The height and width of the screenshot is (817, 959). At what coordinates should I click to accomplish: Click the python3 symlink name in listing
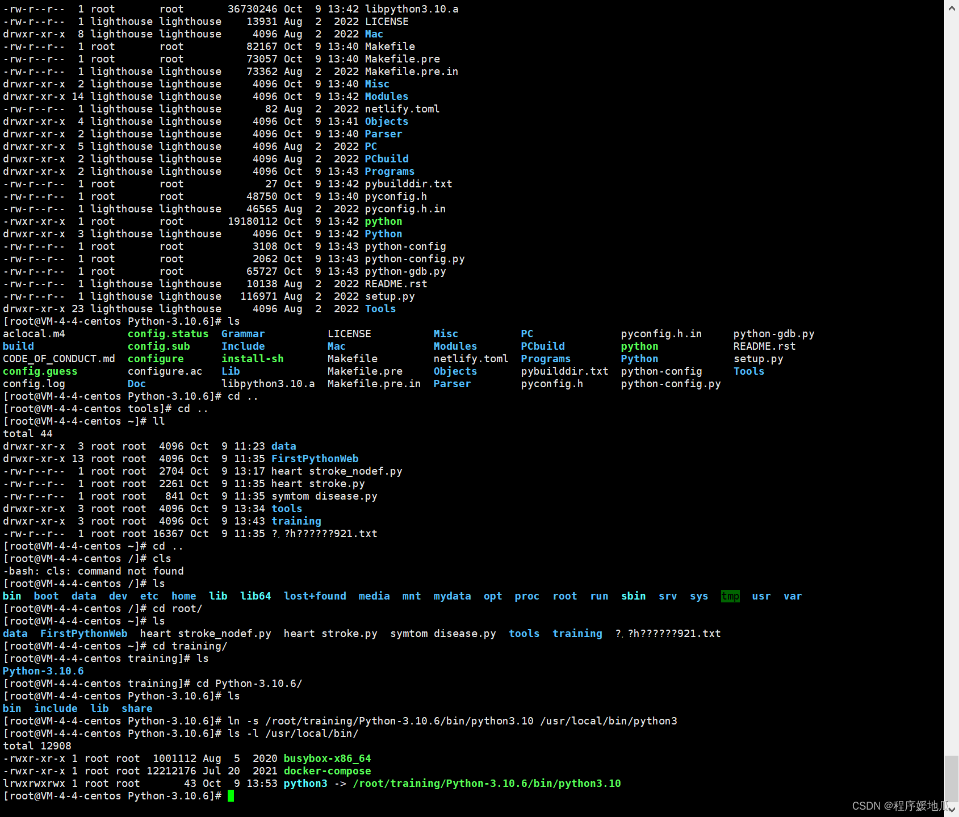click(305, 784)
